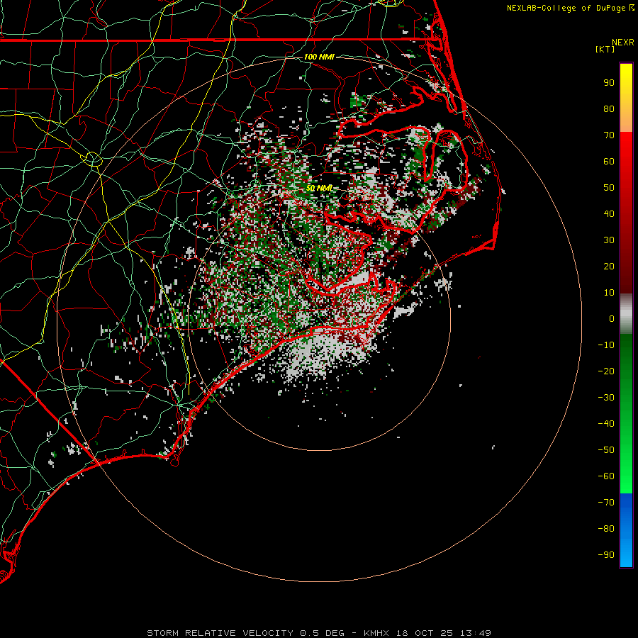Click the -40 value on velocity legend
Viewport: 638px width, 638px height.
[606, 424]
